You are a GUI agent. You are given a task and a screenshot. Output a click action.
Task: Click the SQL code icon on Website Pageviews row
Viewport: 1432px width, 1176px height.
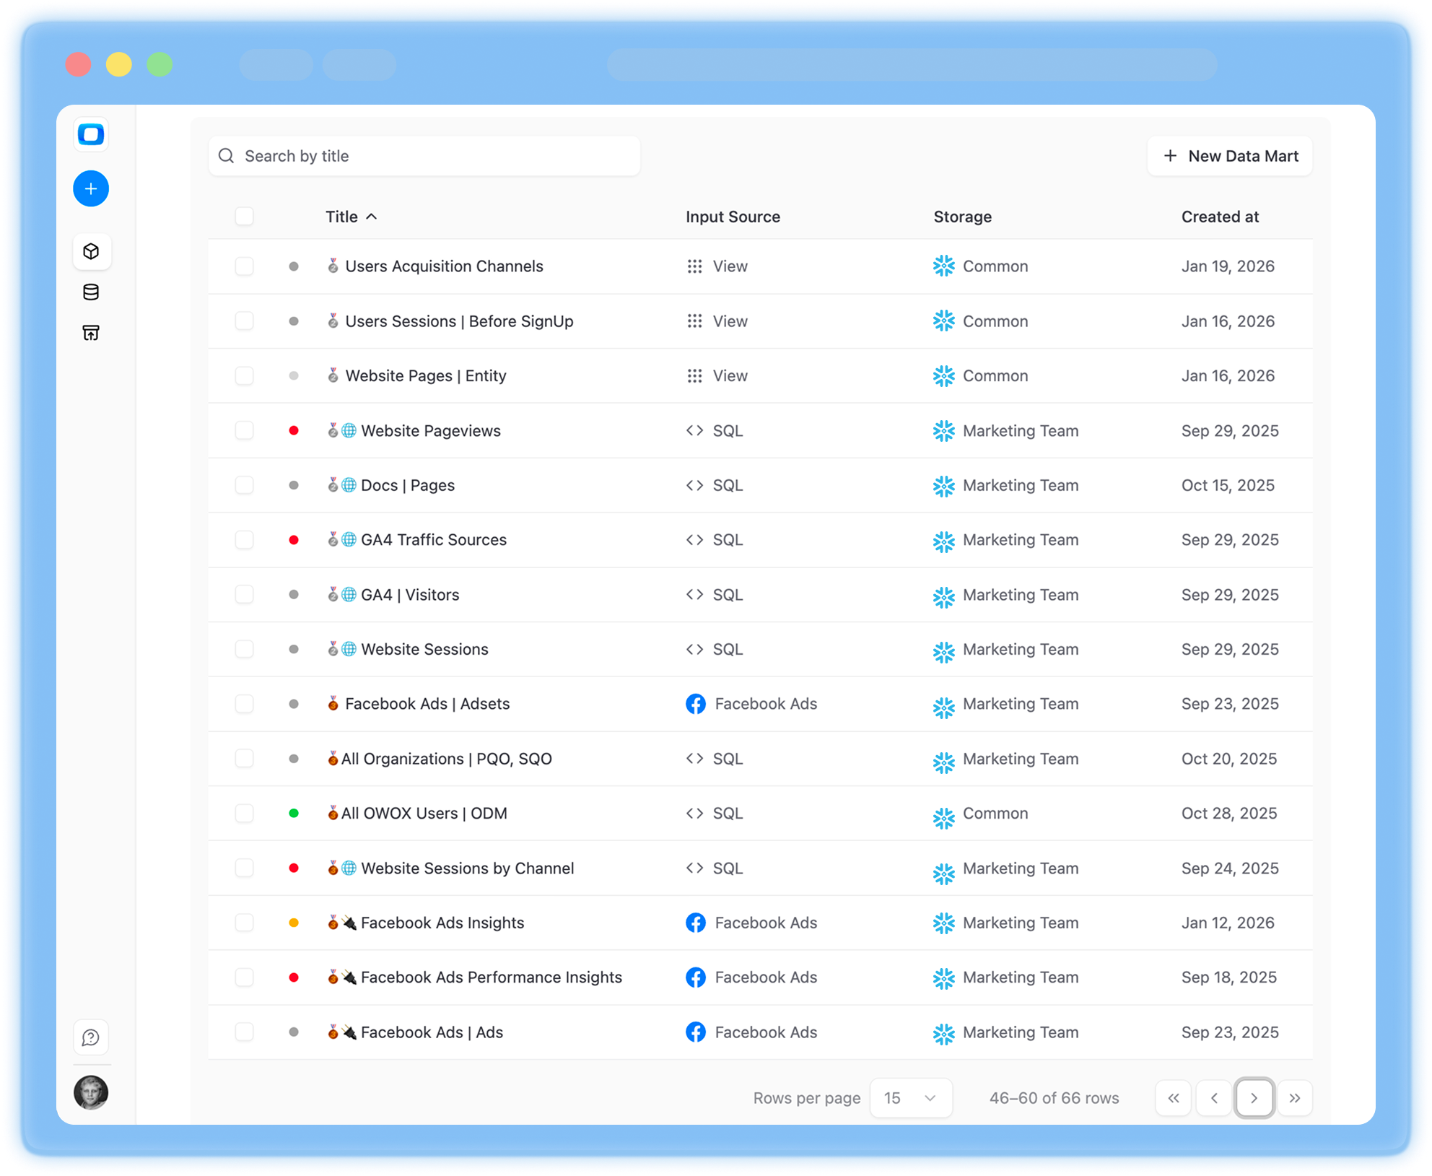click(x=695, y=430)
